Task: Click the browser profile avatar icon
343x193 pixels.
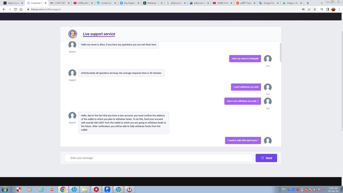Action: 333,9
